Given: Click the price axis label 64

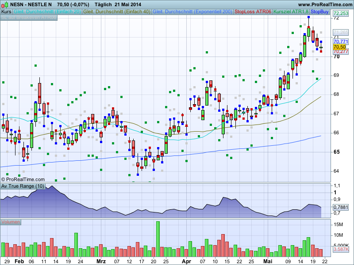Looking at the screenshot, I should point(336,171).
